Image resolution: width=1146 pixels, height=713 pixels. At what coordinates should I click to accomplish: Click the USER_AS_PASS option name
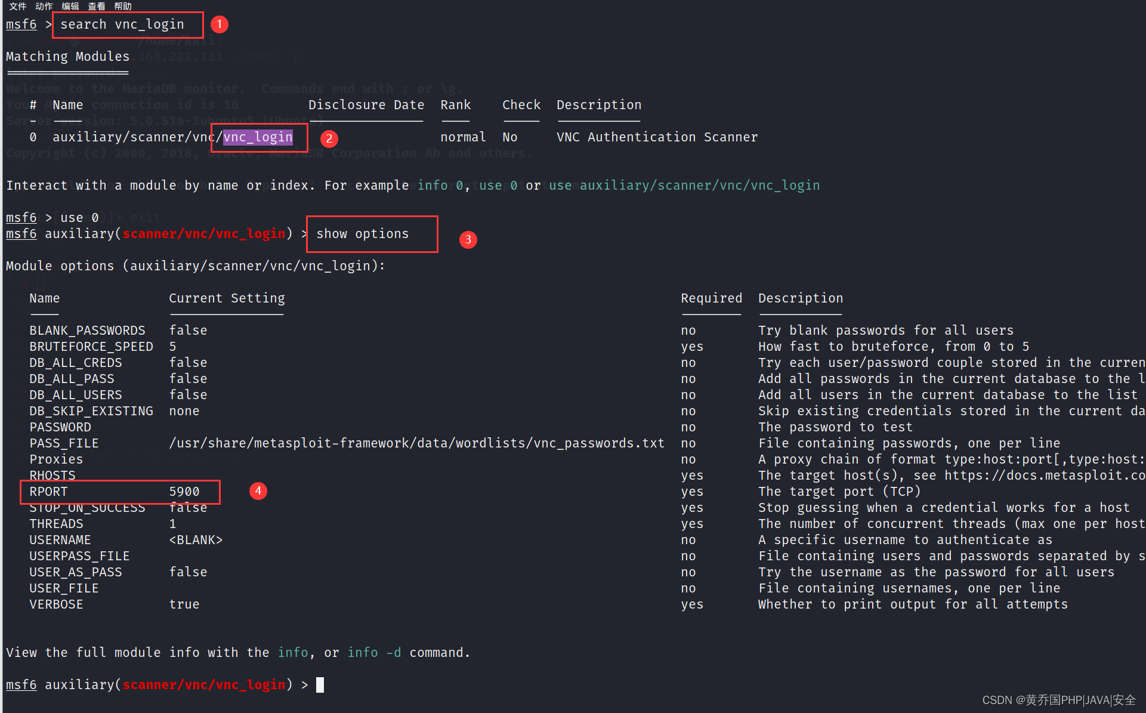[x=76, y=572]
